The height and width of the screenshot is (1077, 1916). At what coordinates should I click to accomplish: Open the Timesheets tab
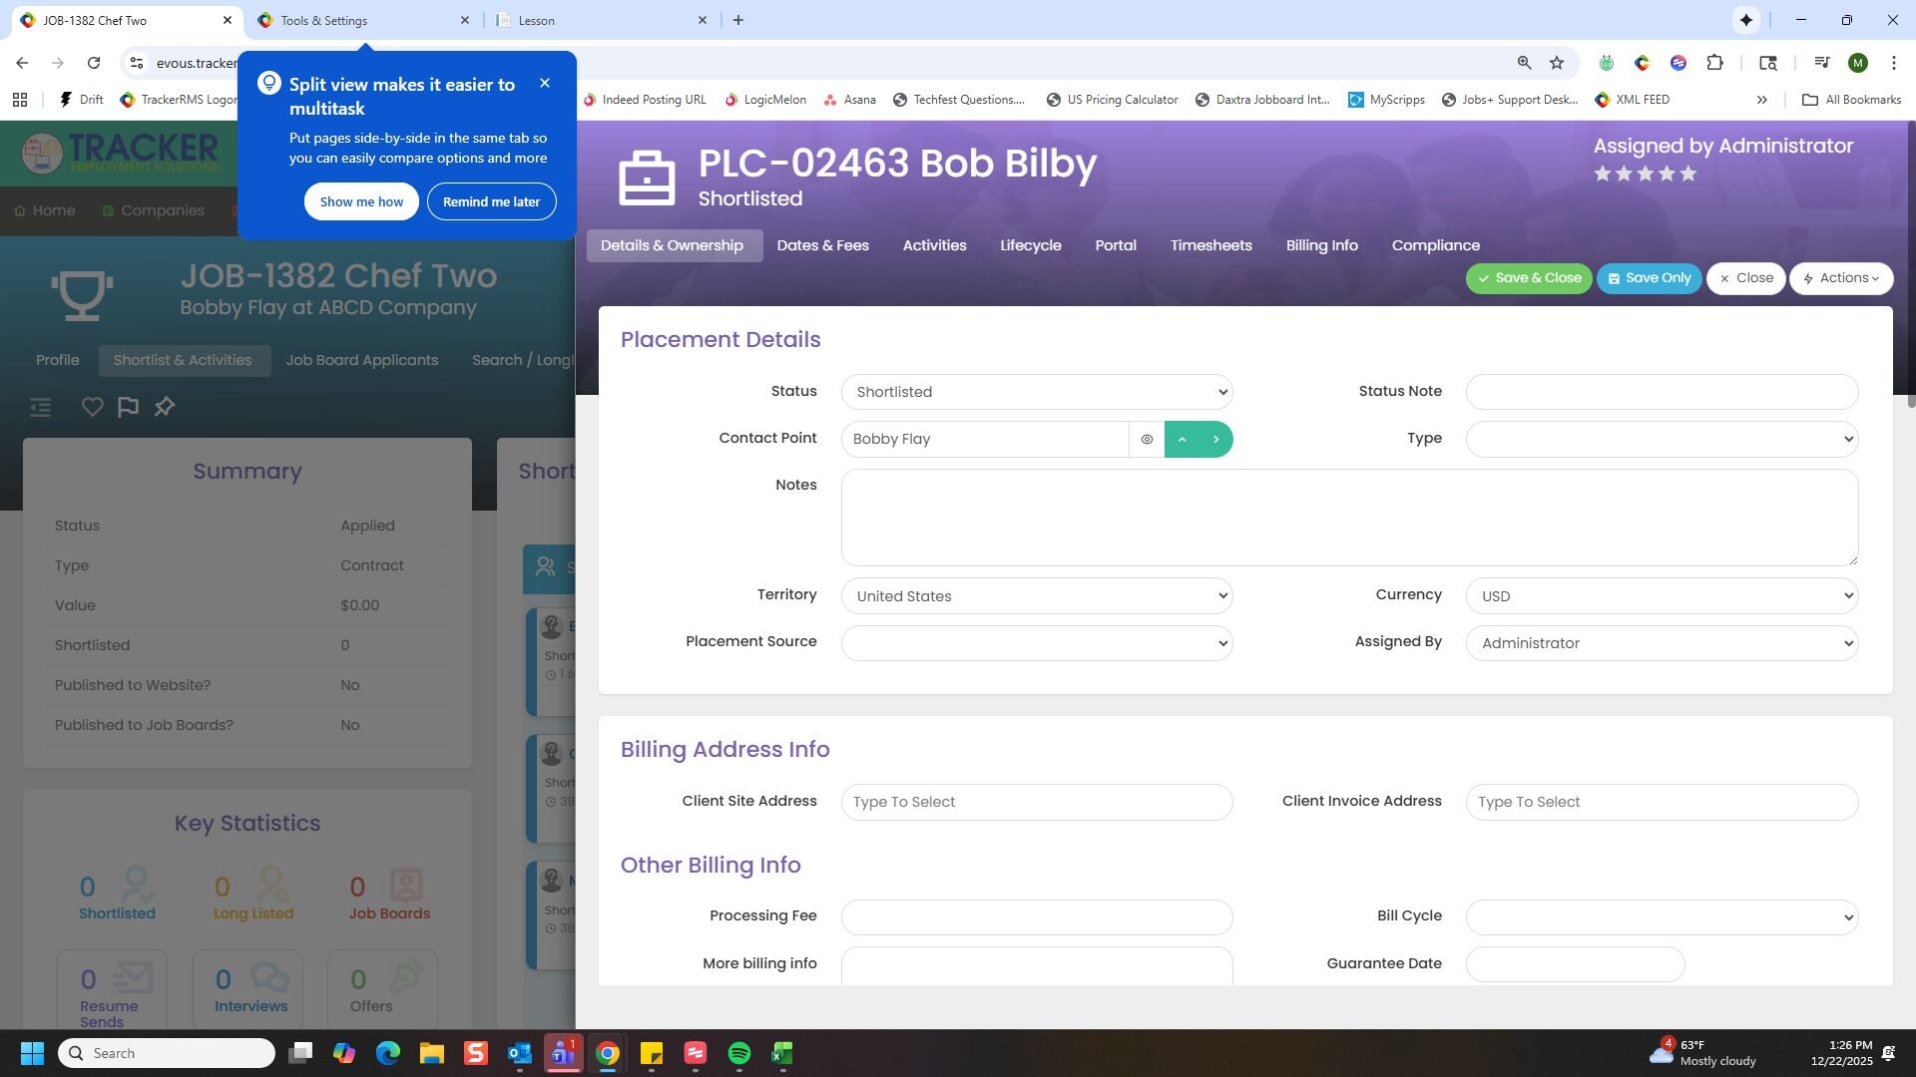[x=1210, y=245]
